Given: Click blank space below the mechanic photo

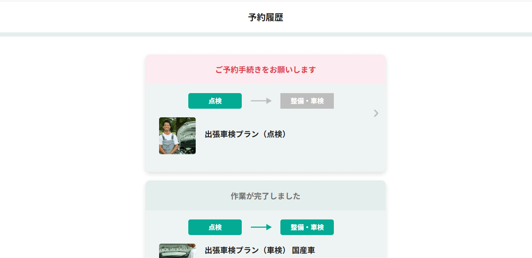Looking at the screenshot, I should (x=177, y=163).
